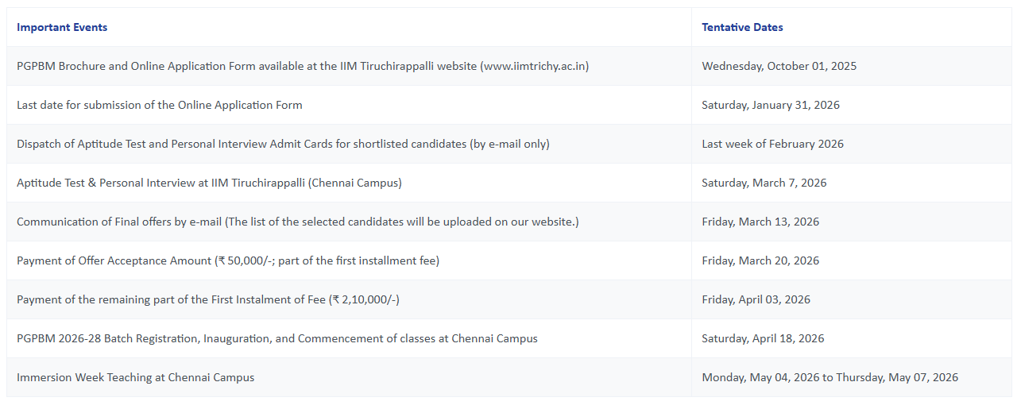Select the Saturday, April 18, 2026 date
The image size is (1021, 409).
click(x=763, y=338)
